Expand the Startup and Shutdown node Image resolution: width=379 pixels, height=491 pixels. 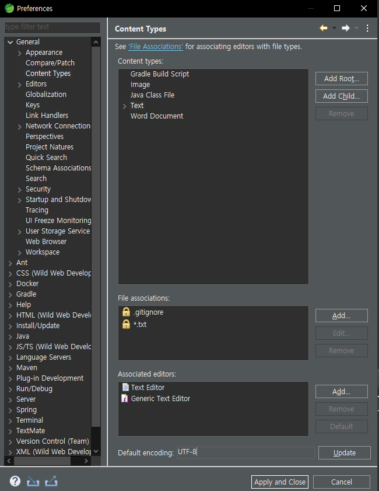coord(20,200)
